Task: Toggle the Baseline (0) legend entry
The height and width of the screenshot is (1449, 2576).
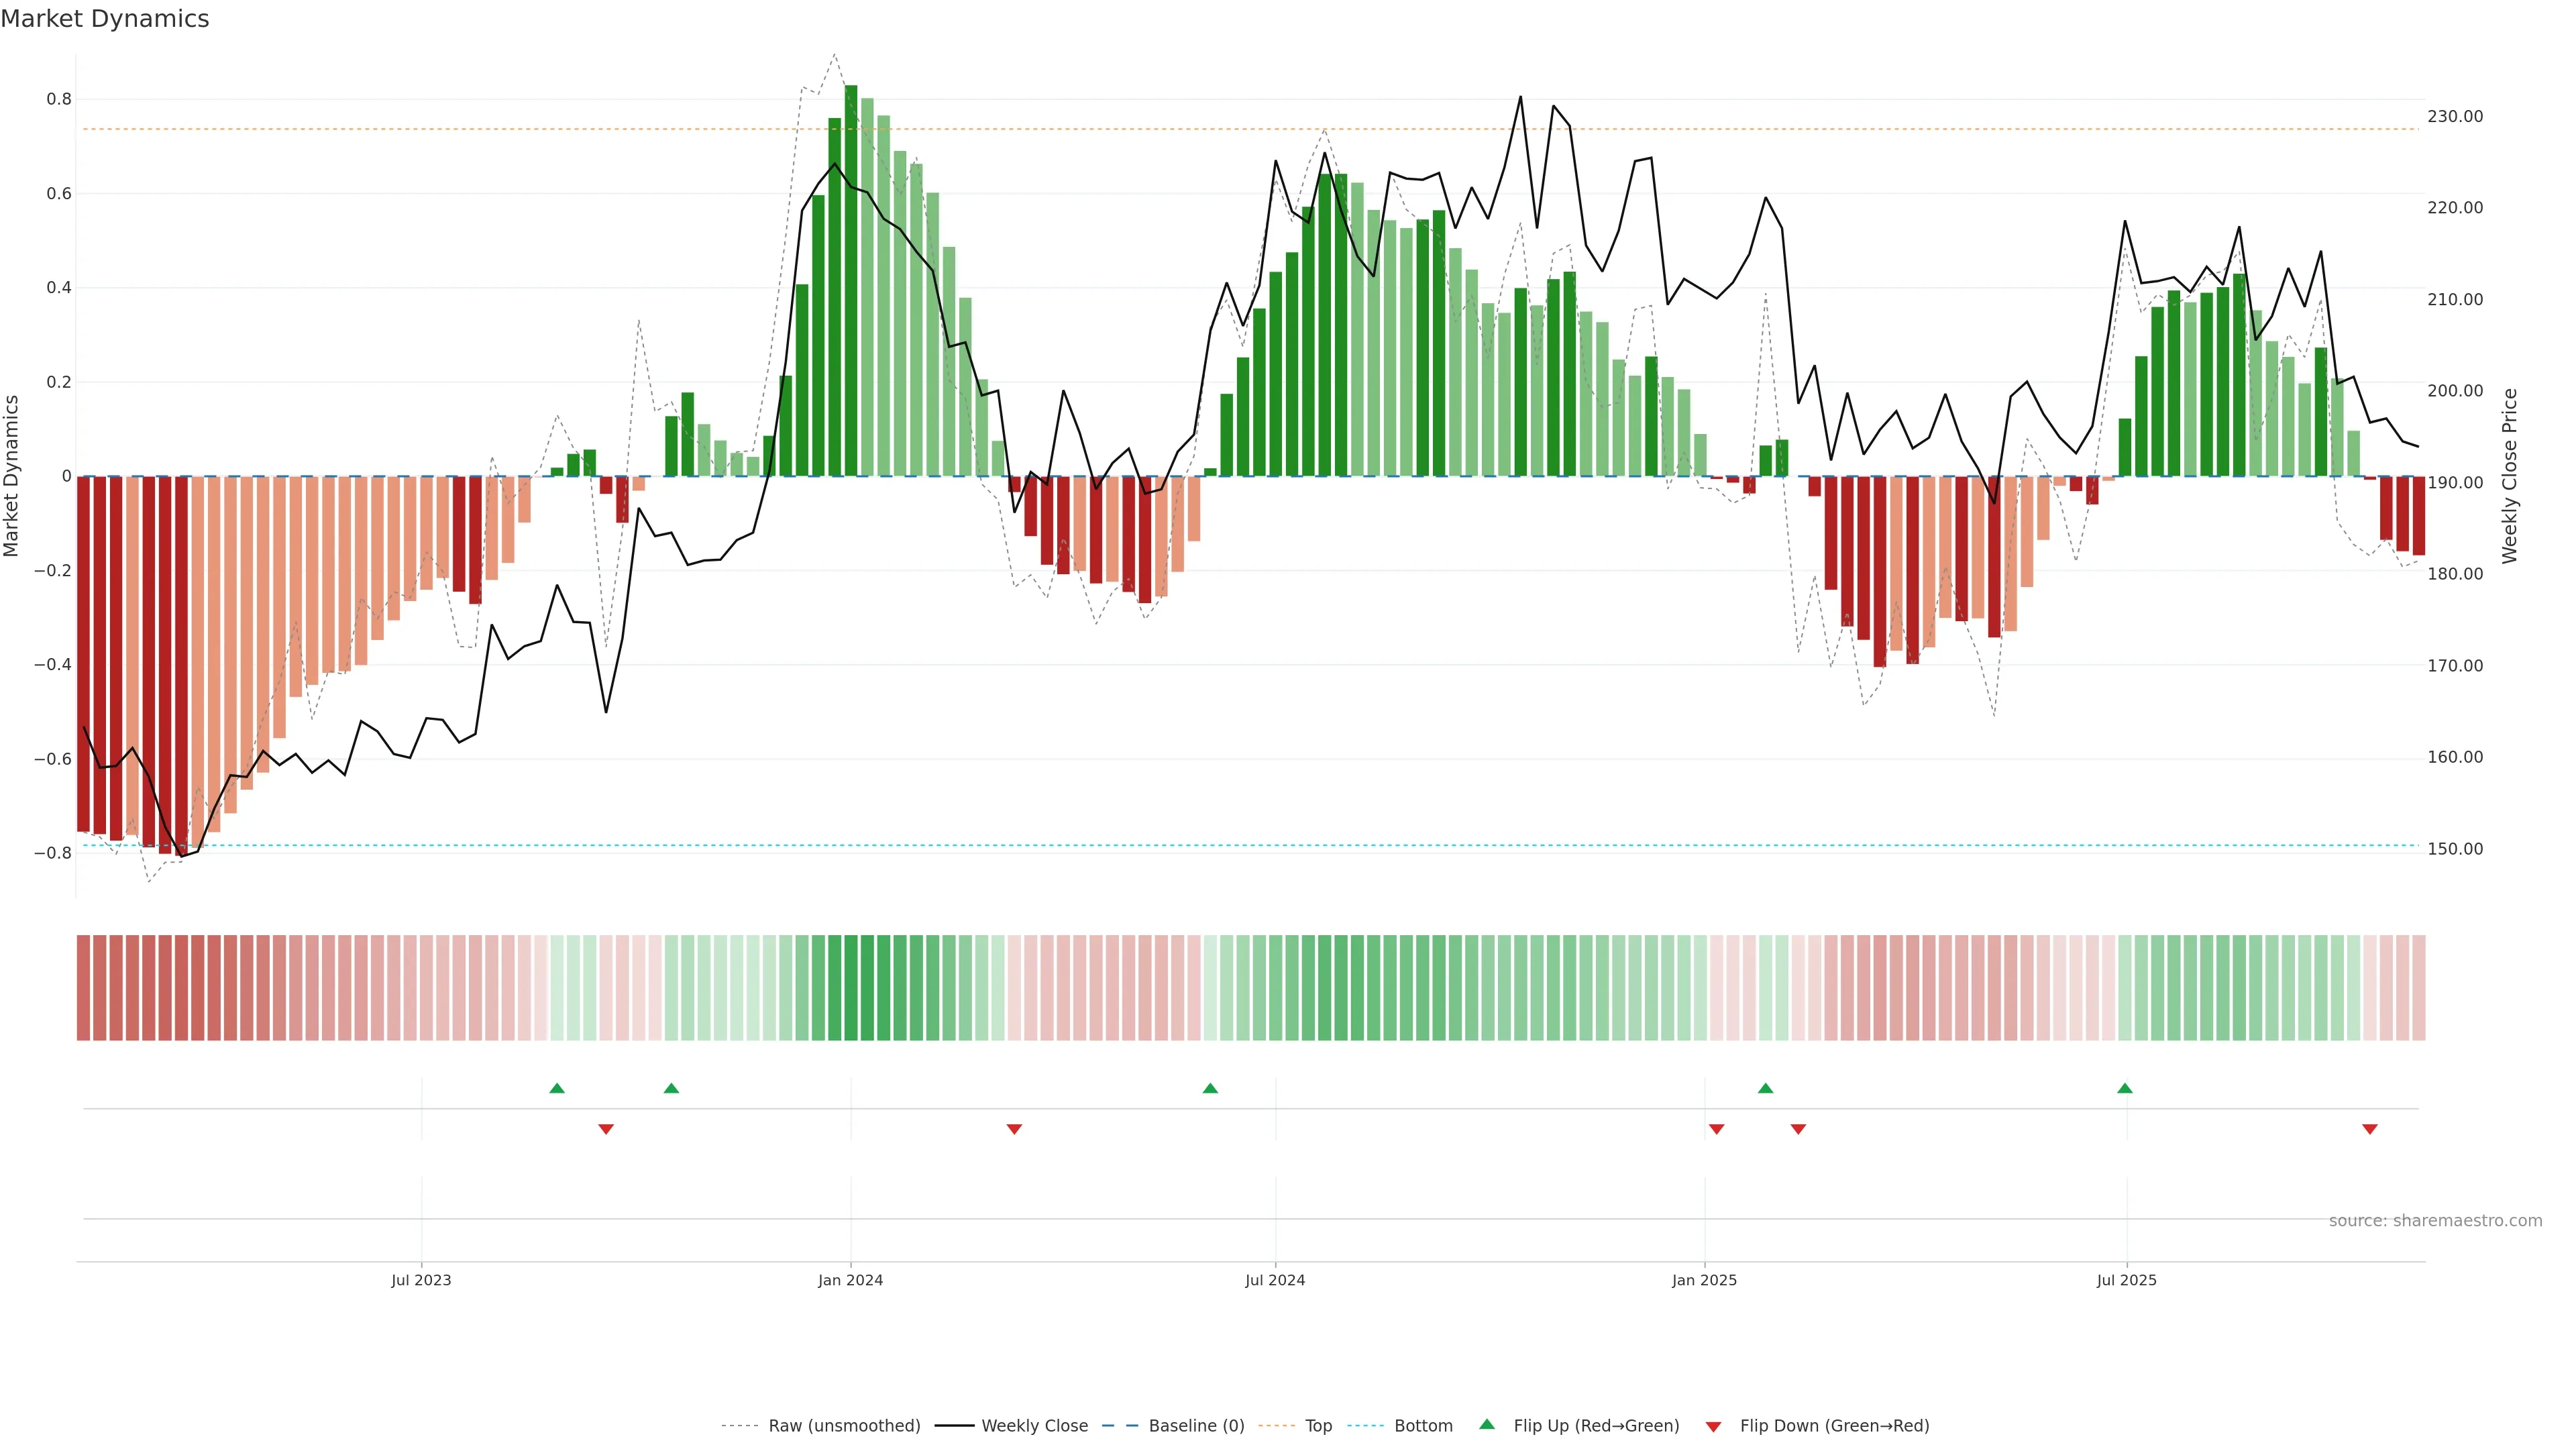Action: (1196, 1426)
